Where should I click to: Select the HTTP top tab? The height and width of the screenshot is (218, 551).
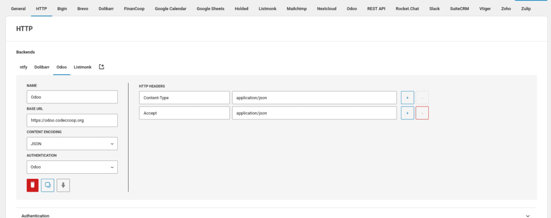(41, 9)
